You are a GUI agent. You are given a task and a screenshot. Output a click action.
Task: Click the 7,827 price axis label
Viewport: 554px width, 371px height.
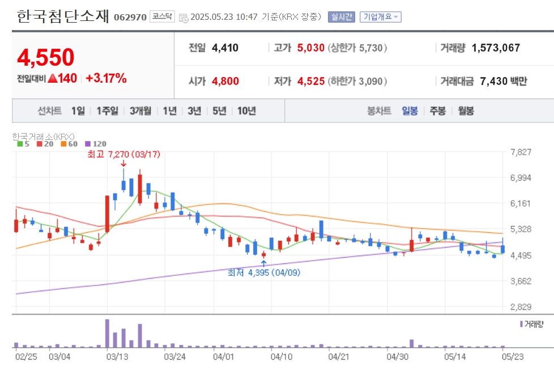(521, 152)
